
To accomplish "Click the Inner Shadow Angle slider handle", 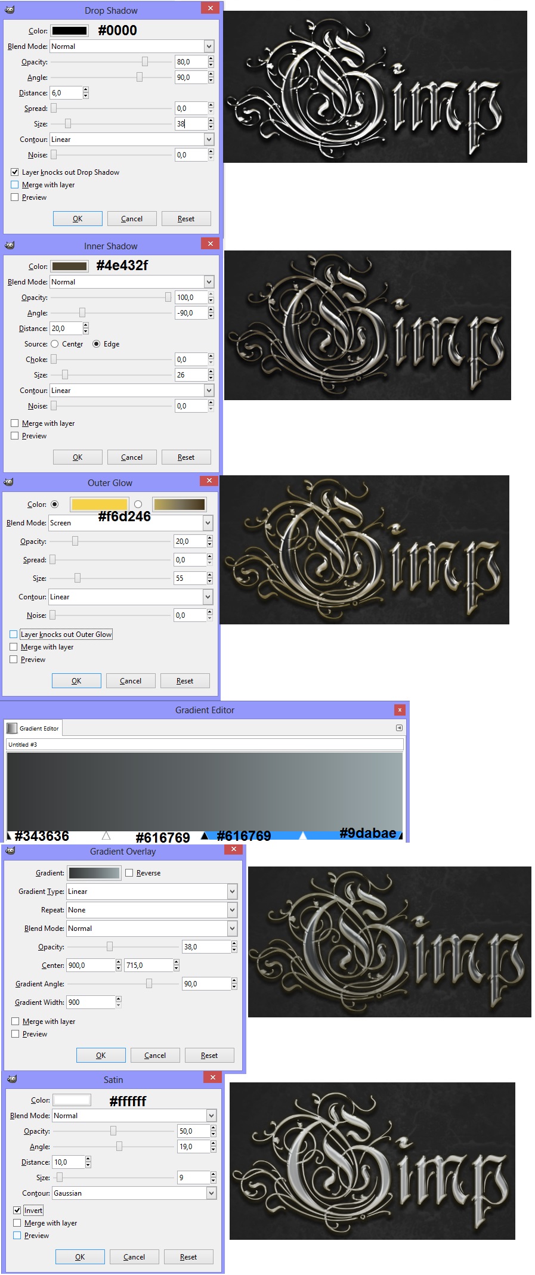I will pos(82,312).
